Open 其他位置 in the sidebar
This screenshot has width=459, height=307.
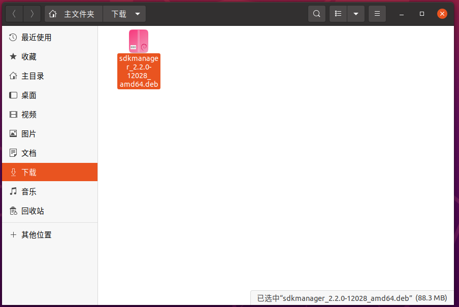(50, 235)
